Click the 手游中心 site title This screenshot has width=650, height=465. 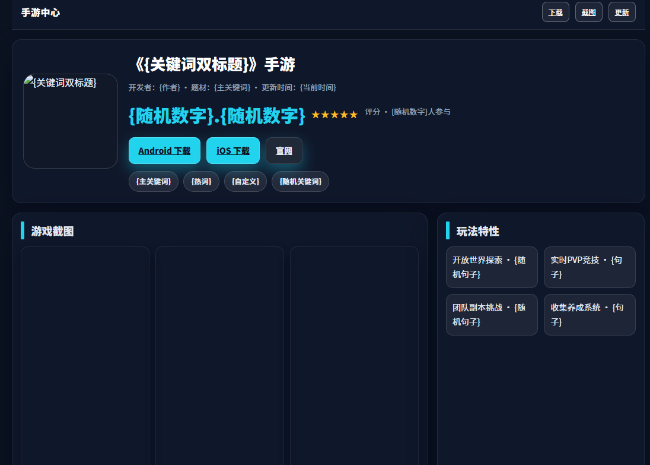pyautogui.click(x=40, y=12)
